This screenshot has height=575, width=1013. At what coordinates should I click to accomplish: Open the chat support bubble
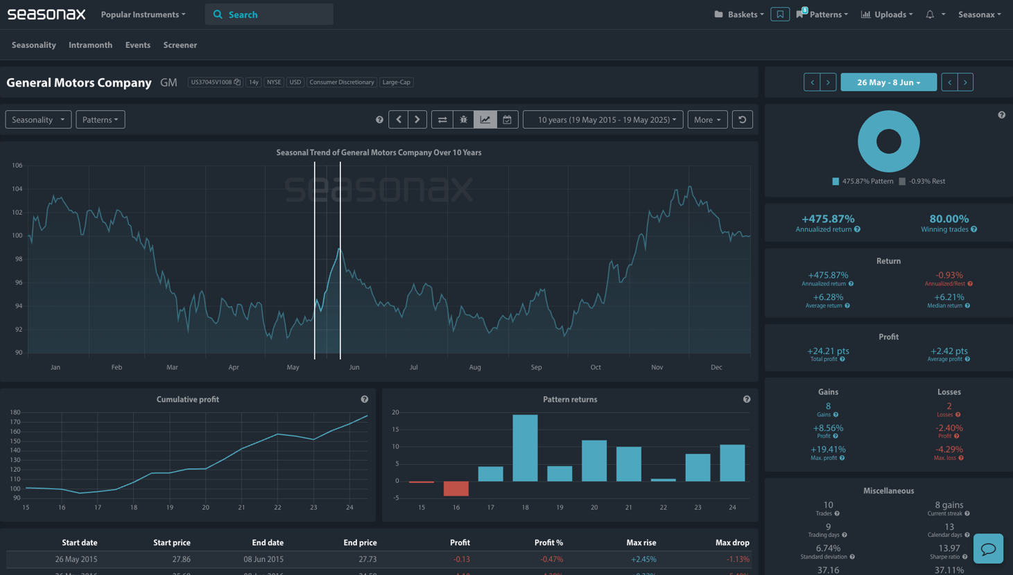pos(988,549)
